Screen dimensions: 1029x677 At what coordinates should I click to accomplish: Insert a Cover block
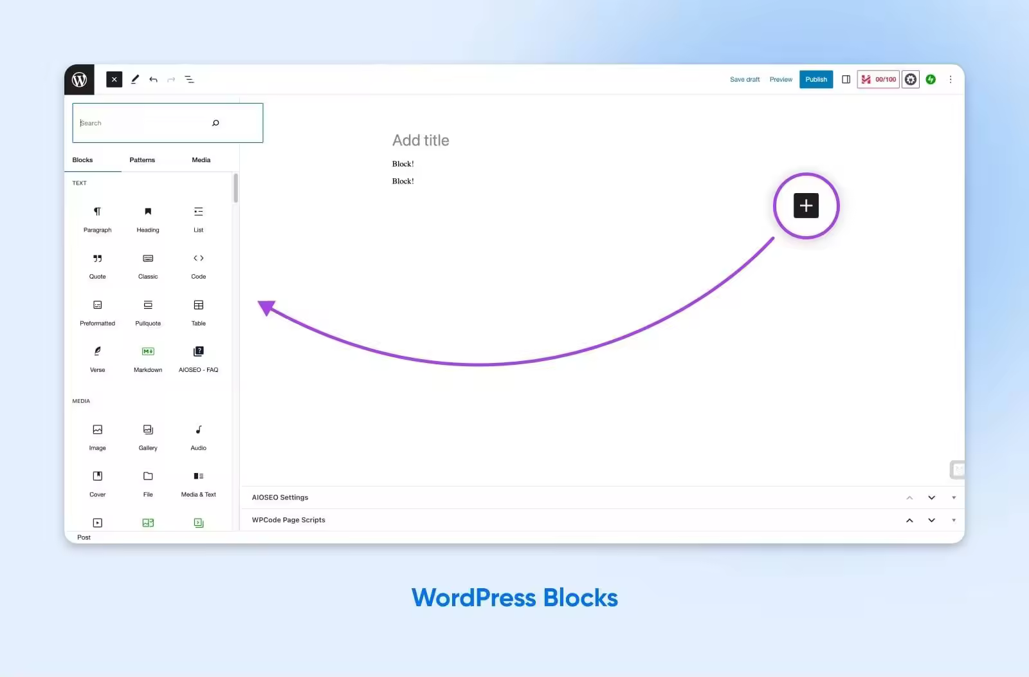click(98, 484)
